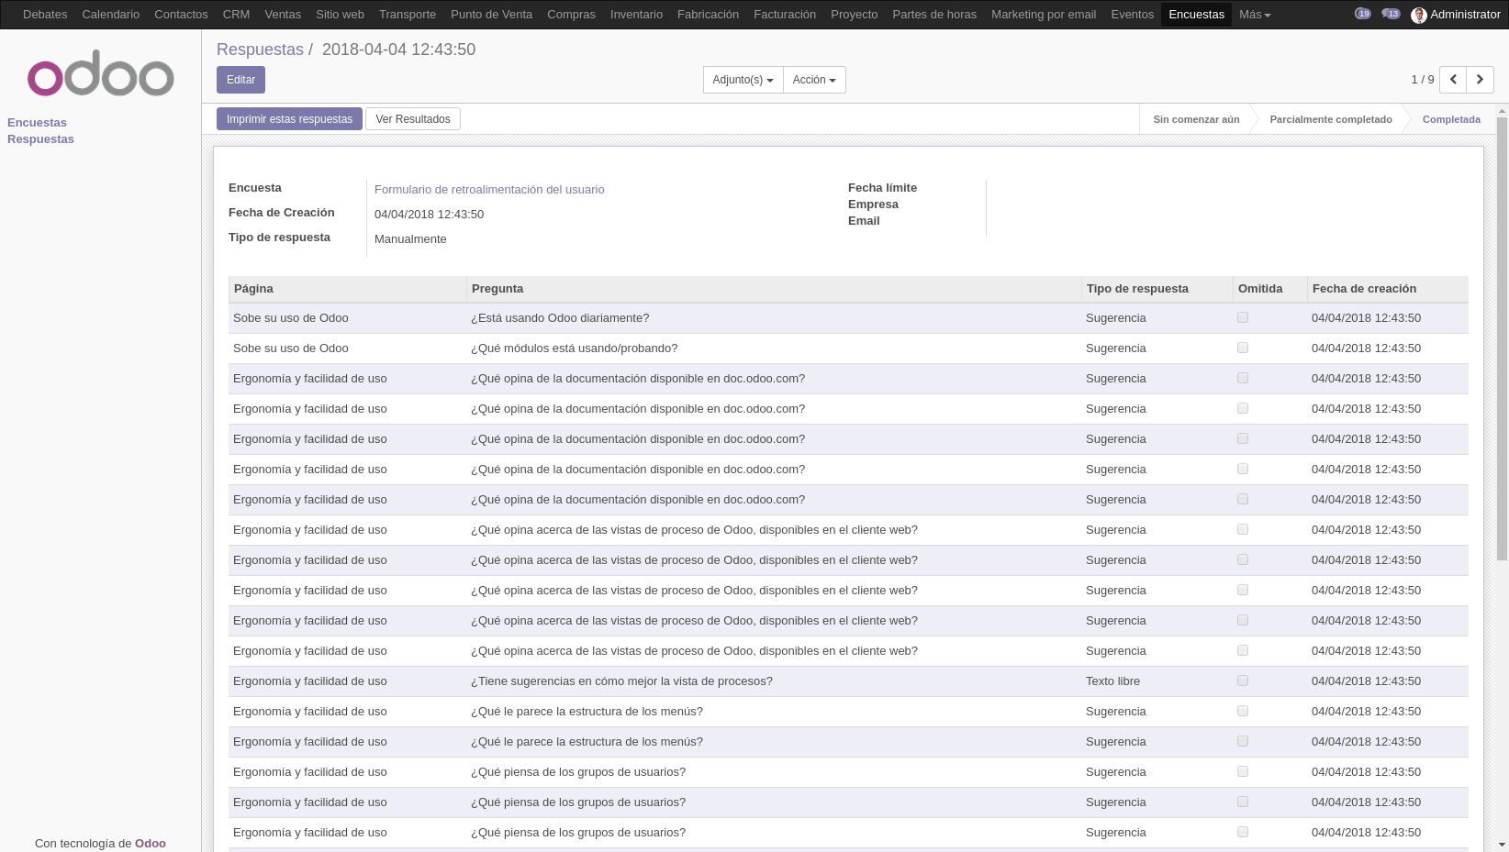Expand the Acción dropdown

814,80
